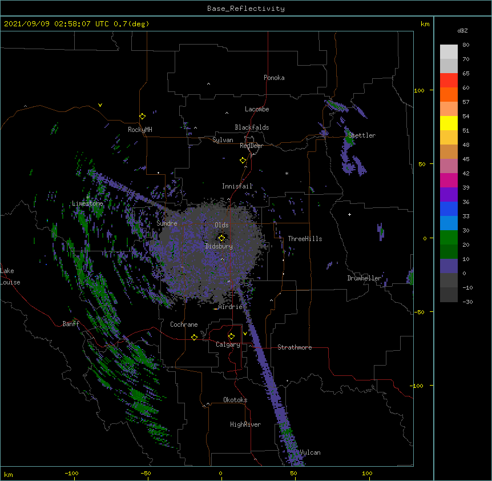Viewport: 492px width, 481px height.
Task: Select the purple 39–36 dBZ legend swatch
Action: [449, 195]
